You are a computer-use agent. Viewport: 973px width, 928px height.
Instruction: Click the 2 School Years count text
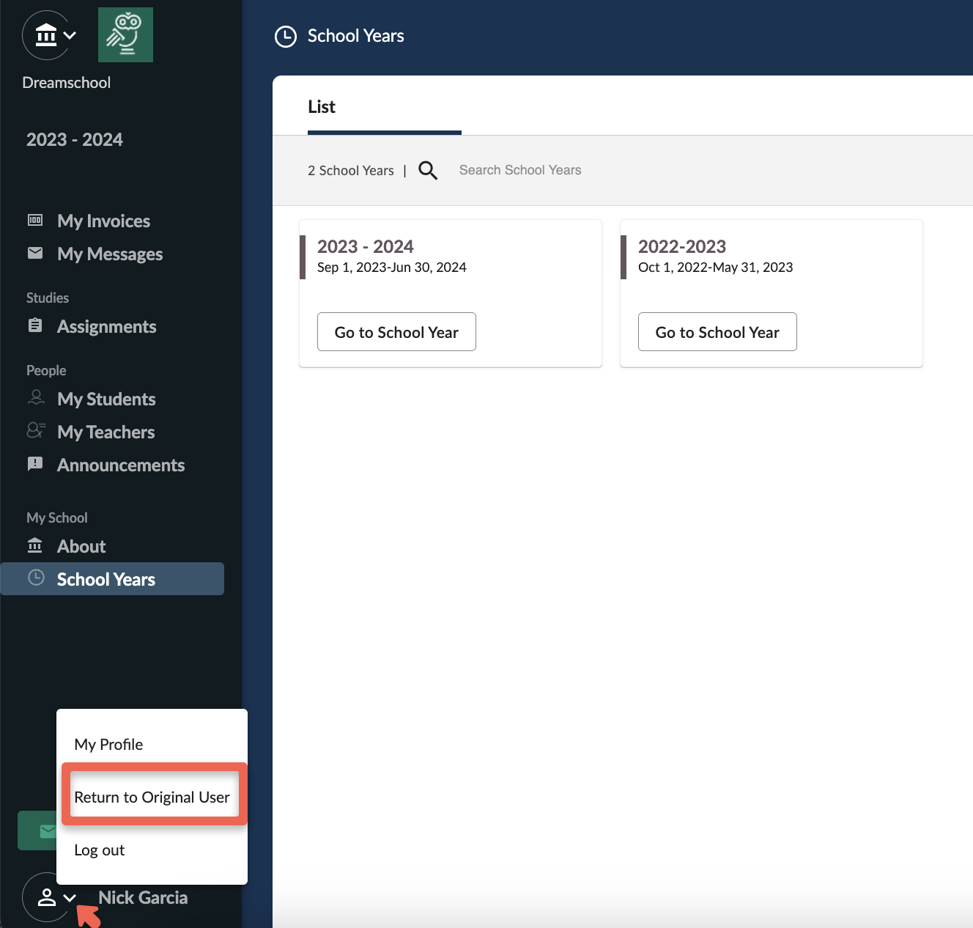(x=351, y=170)
